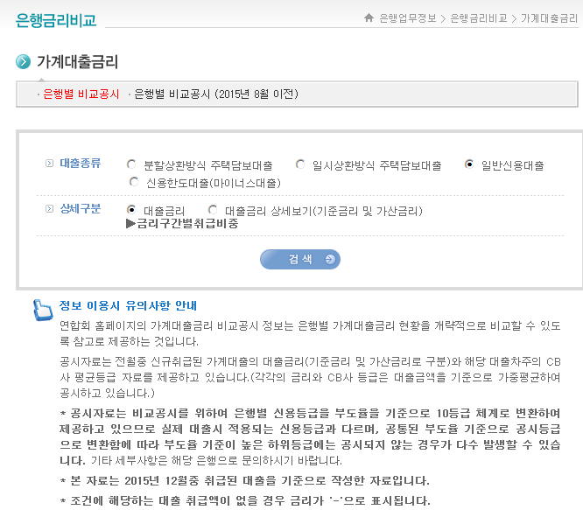Switch to 은행별 비교공시 tab
The image size is (583, 510).
click(81, 94)
